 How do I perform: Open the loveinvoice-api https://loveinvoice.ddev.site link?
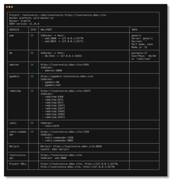61,155
